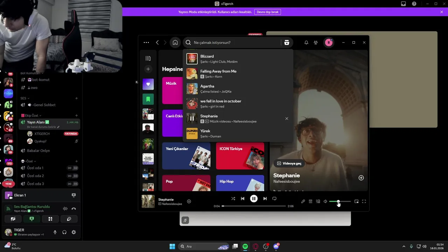Open the play queue
The image size is (448, 252).
point(310,201)
